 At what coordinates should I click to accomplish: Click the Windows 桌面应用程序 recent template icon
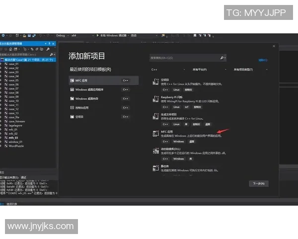pos(72,90)
